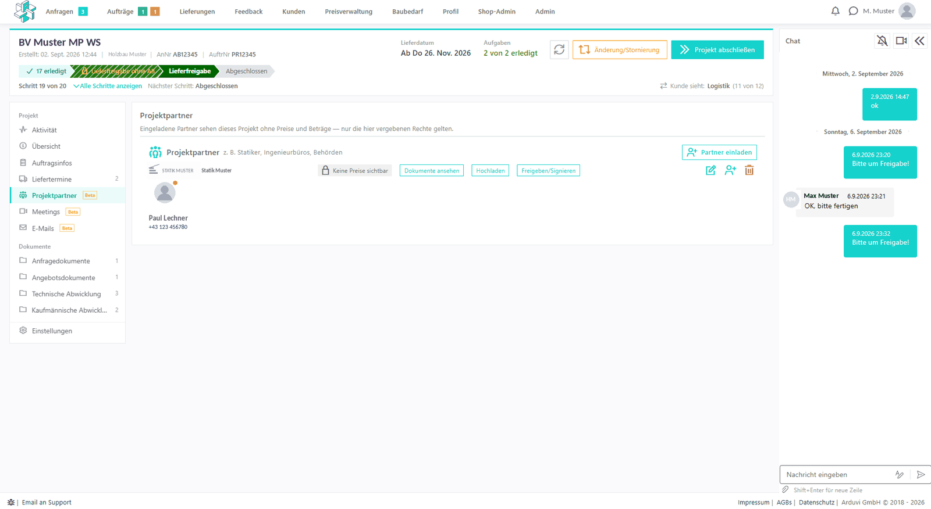Click the refresh project icon button
931x509 pixels.
[x=559, y=50]
